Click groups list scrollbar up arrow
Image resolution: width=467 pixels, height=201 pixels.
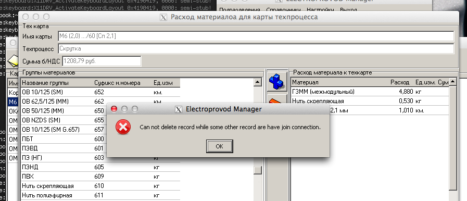(258, 82)
